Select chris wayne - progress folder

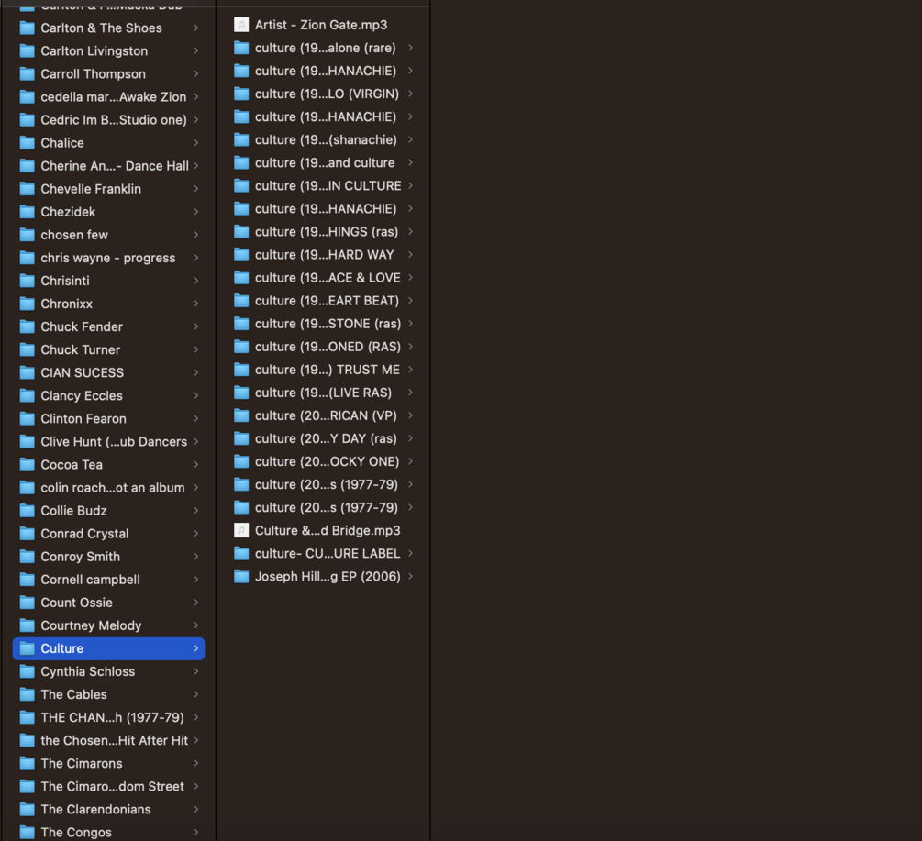point(109,258)
